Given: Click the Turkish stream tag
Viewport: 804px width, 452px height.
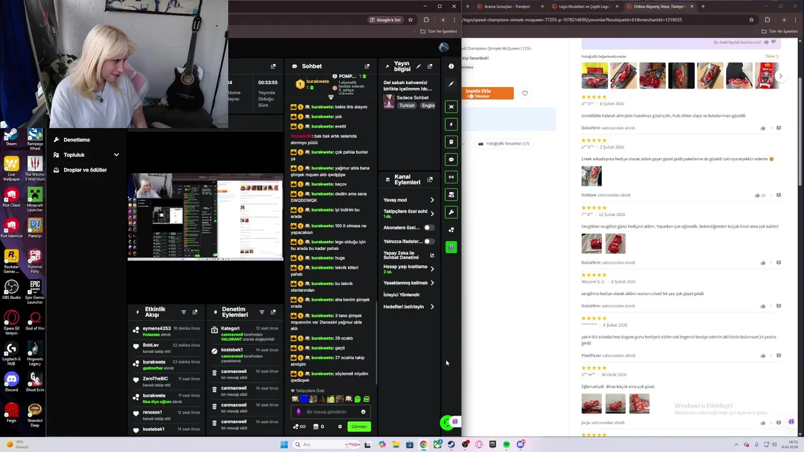Looking at the screenshot, I should (407, 105).
